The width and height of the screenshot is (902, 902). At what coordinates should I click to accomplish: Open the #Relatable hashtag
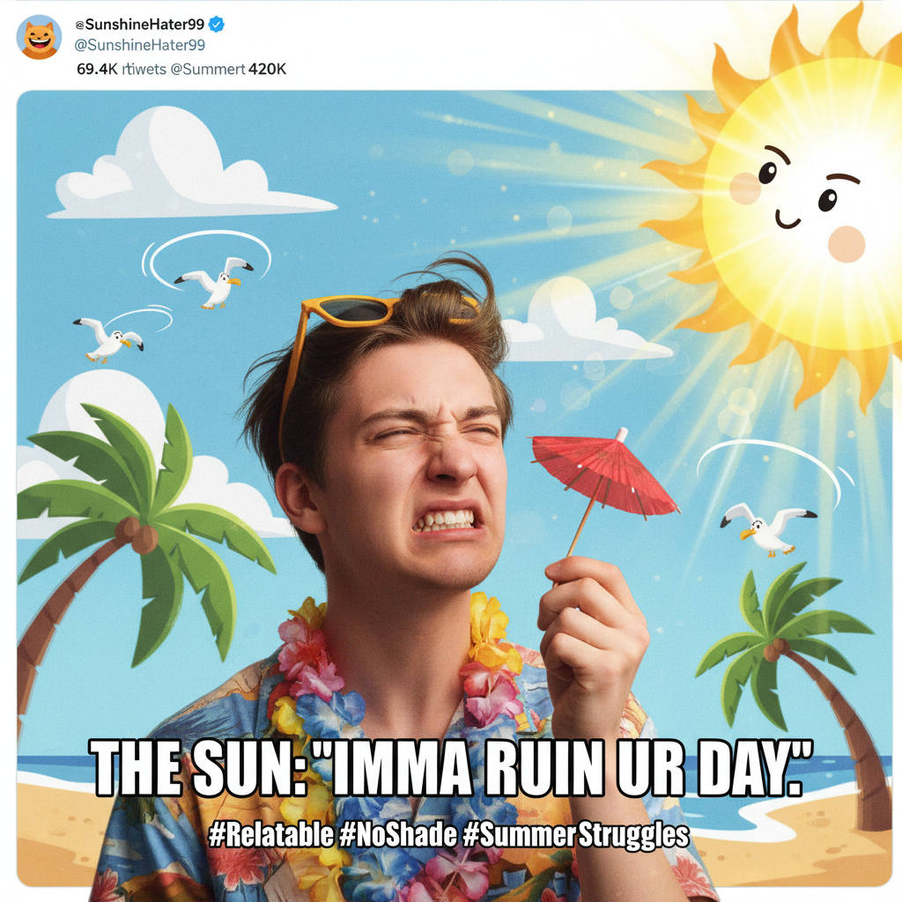coord(271,835)
